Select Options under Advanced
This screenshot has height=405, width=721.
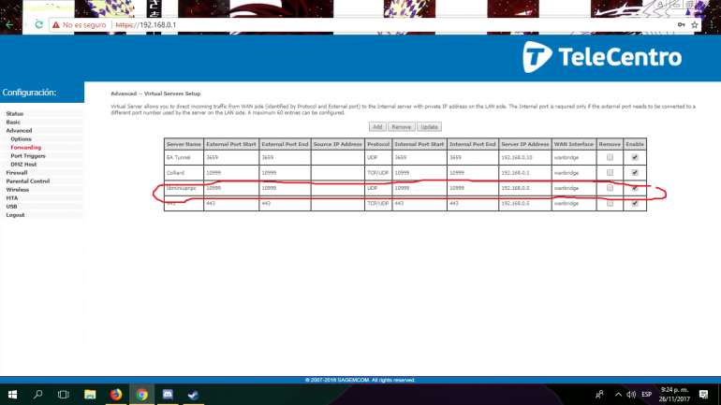[22, 139]
